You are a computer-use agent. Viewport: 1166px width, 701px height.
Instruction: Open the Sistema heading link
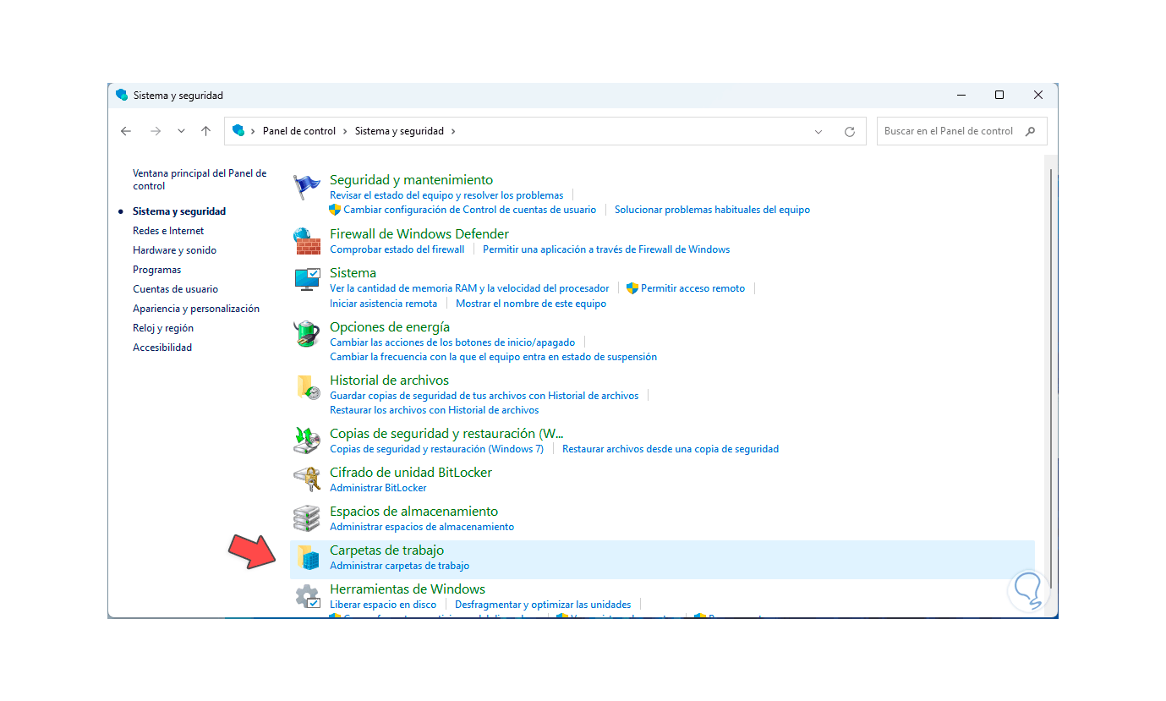click(353, 272)
